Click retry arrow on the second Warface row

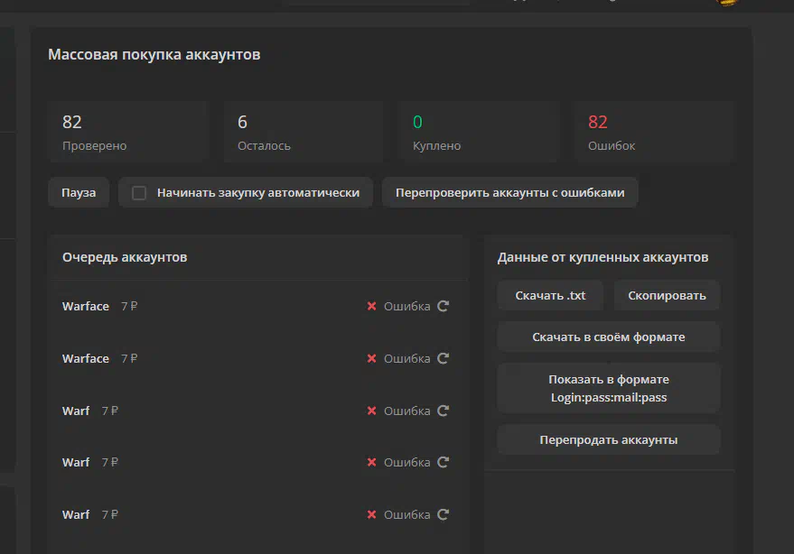(444, 358)
